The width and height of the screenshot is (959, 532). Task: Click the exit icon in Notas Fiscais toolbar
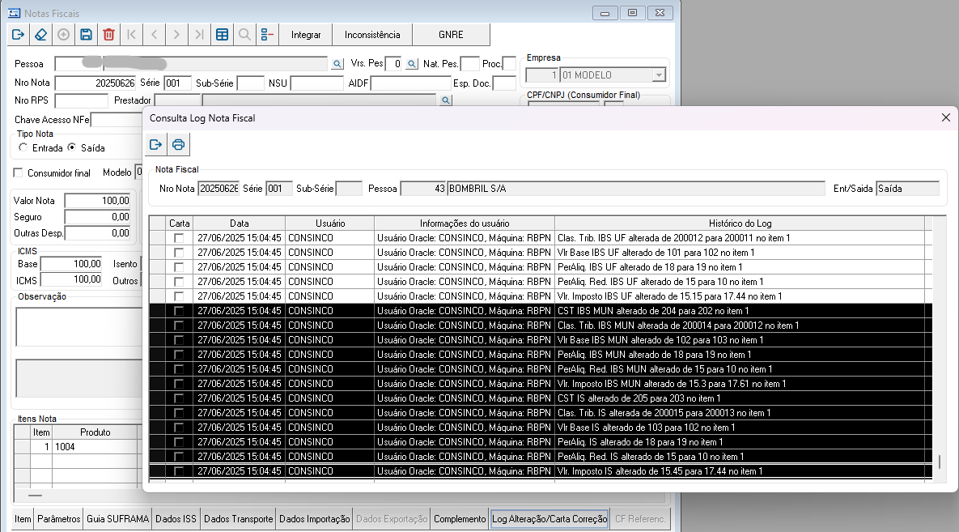19,35
